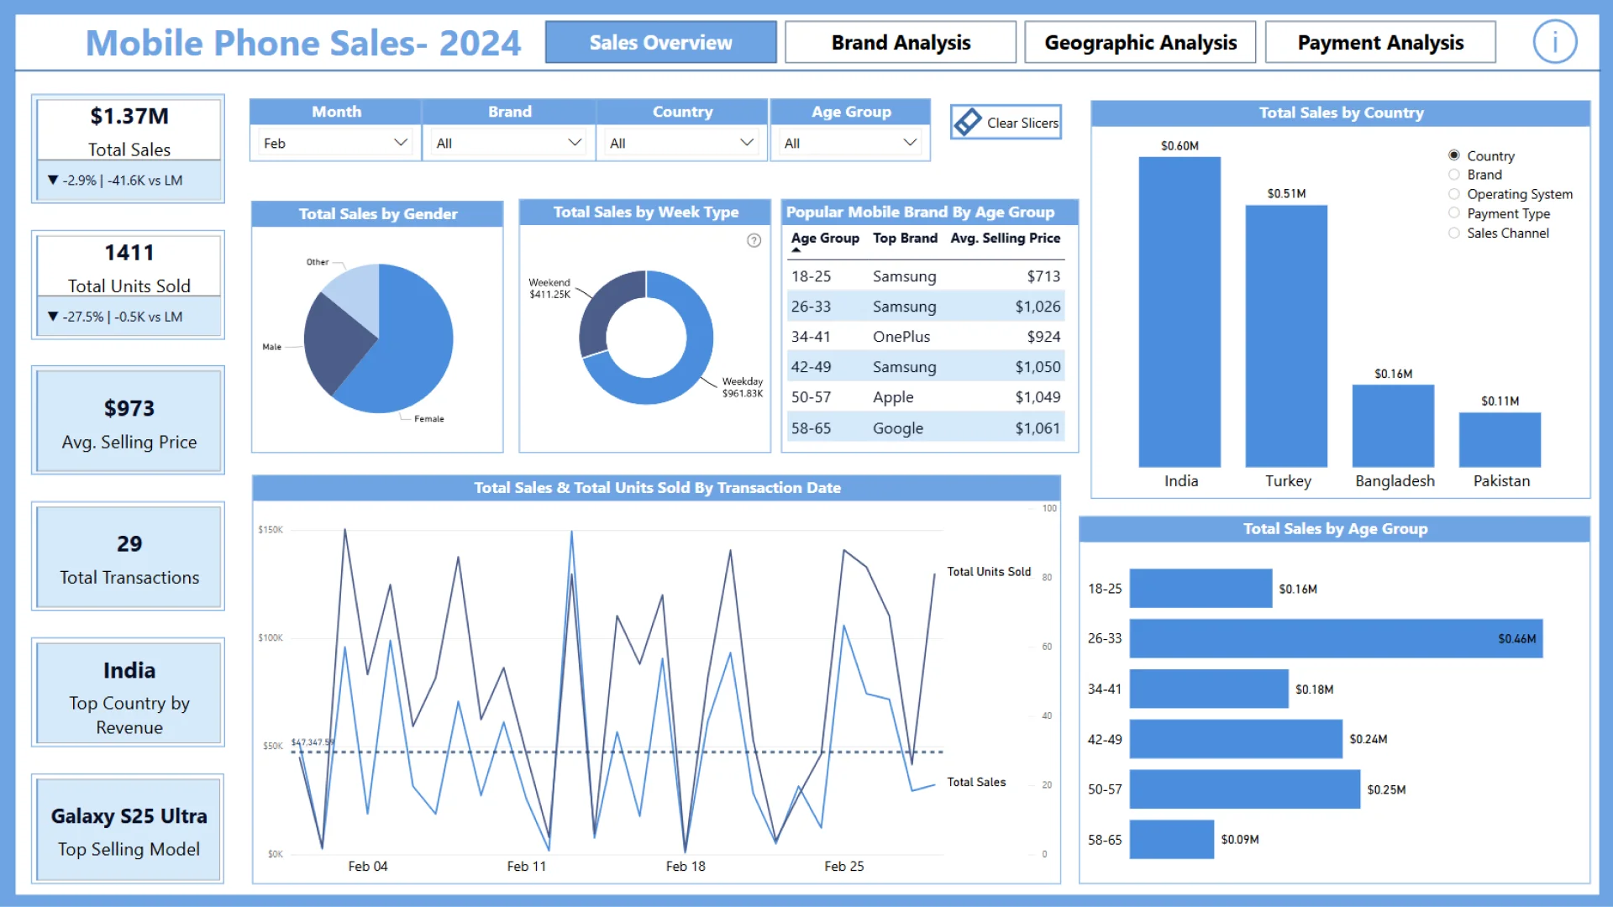Click the 26-33 age group bar

[1336, 638]
